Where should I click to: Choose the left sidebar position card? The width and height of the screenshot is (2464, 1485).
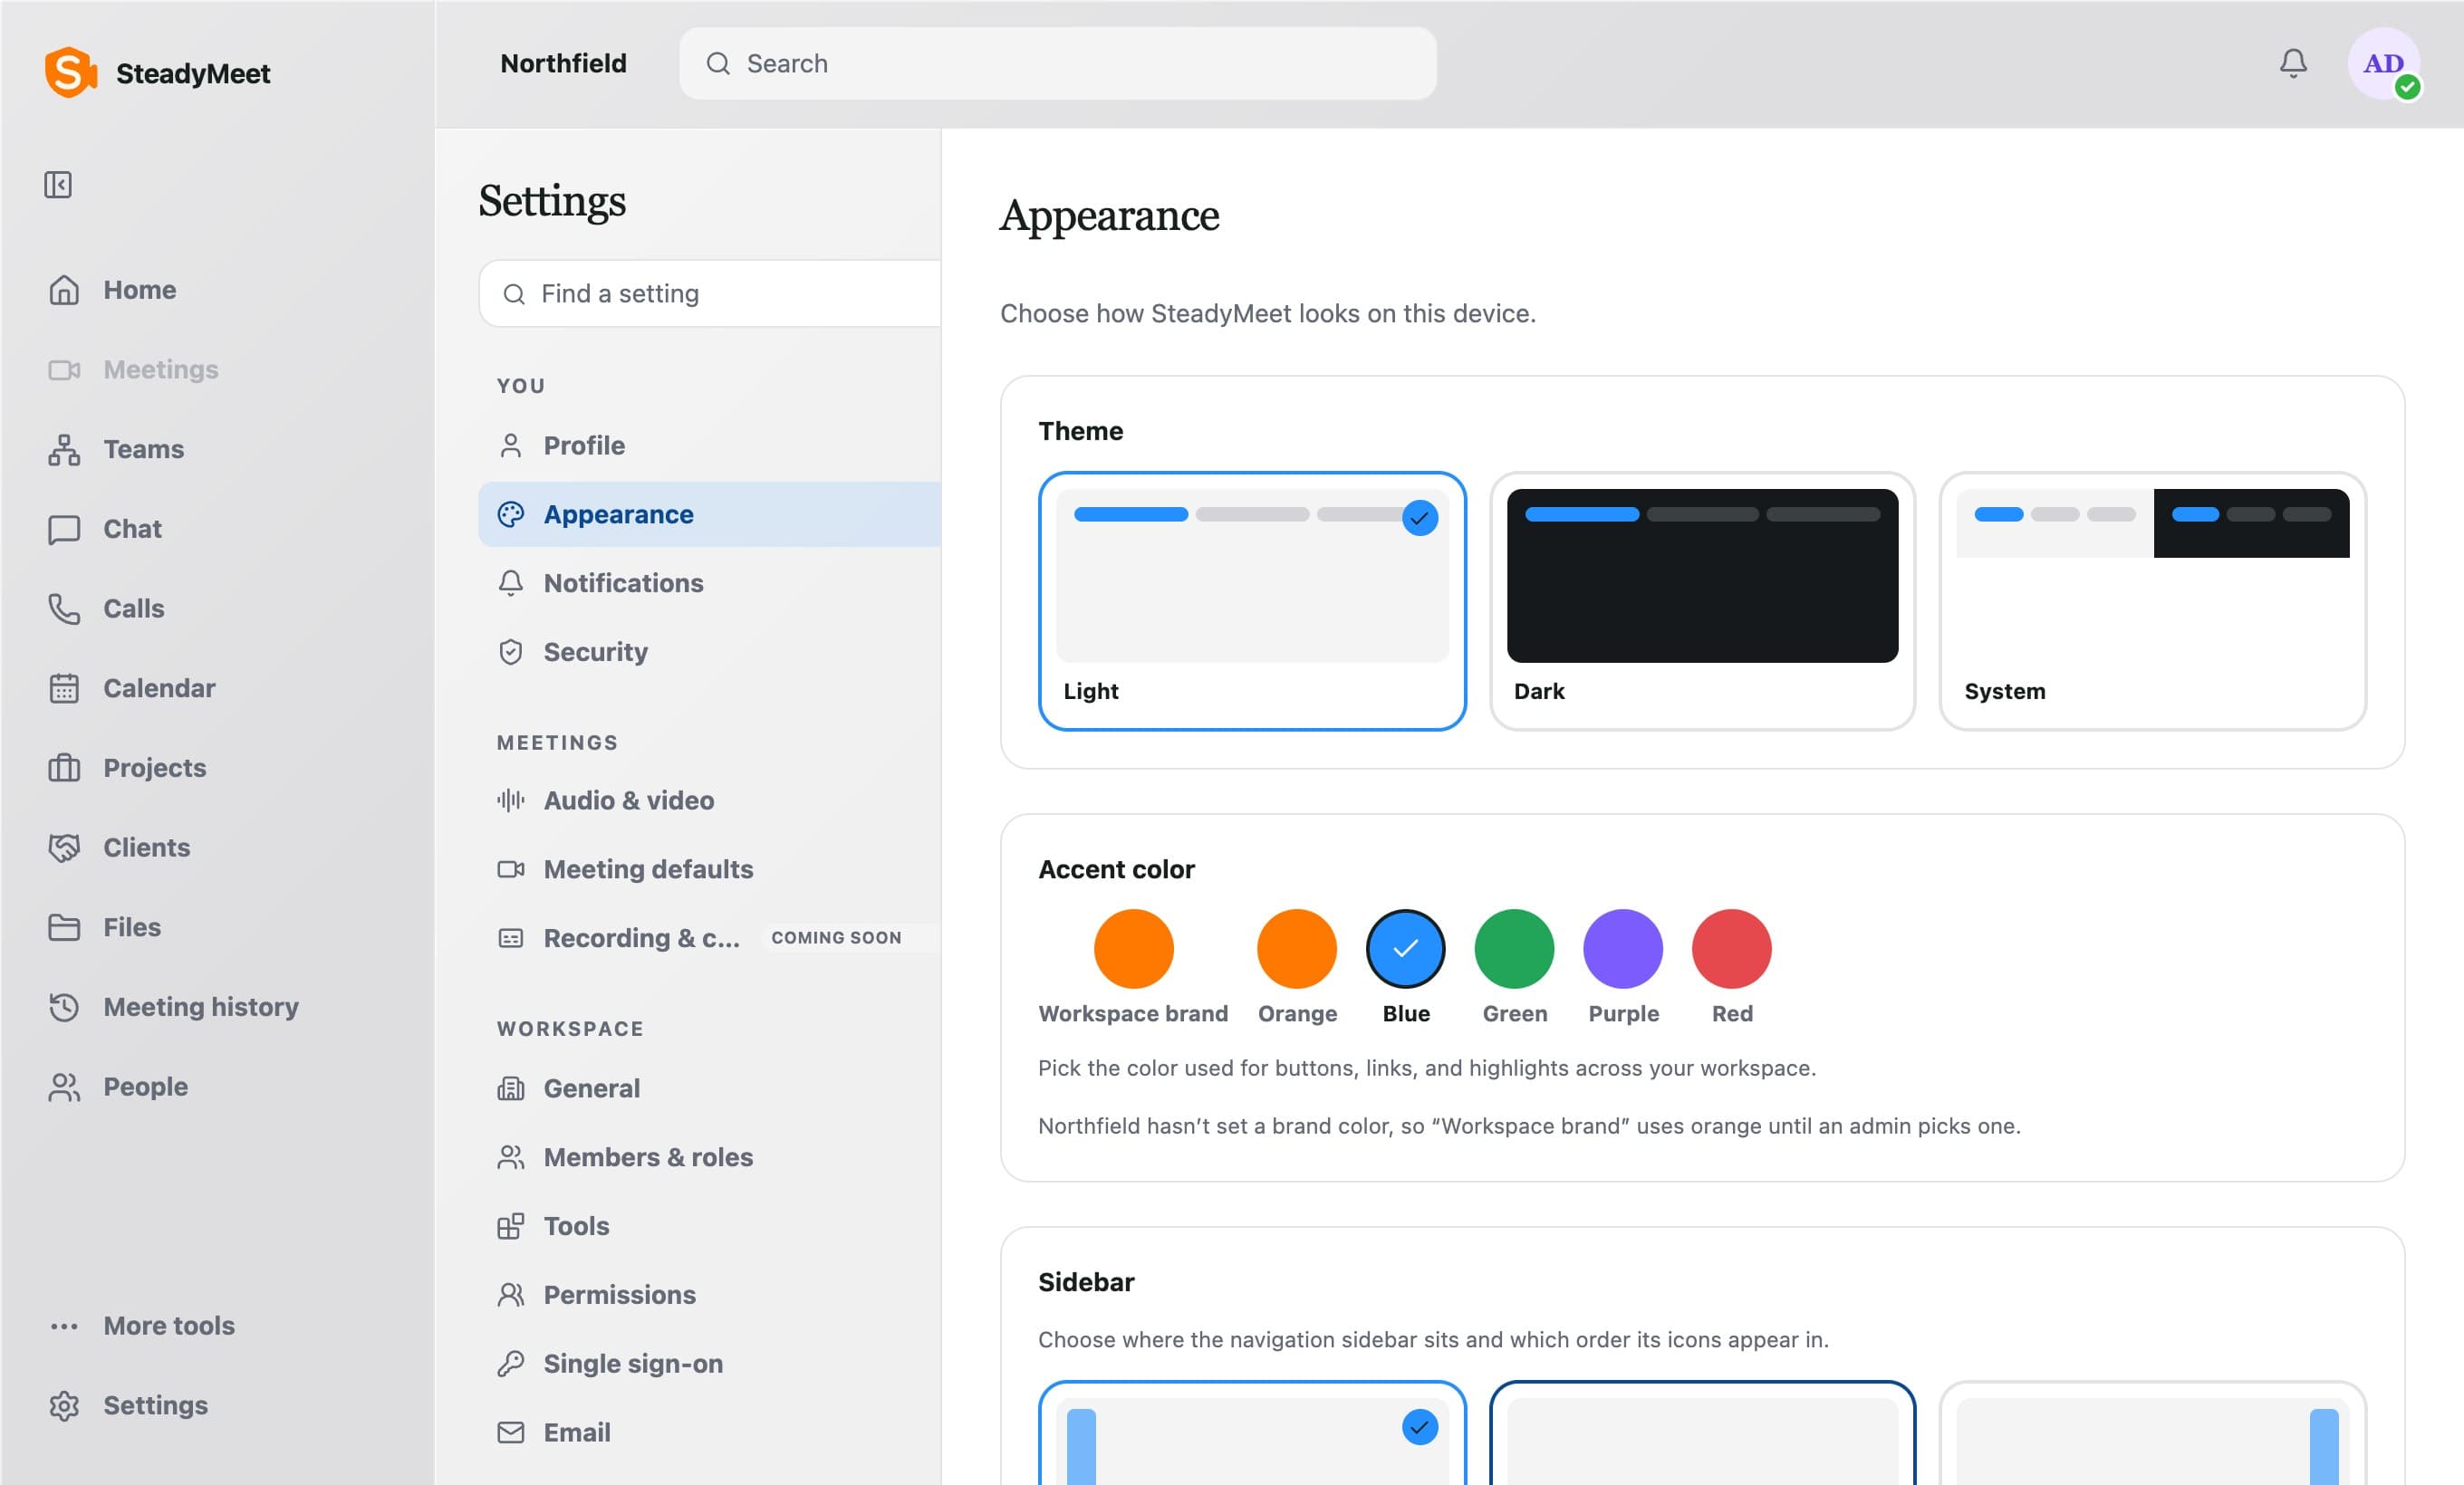[x=1252, y=1433]
